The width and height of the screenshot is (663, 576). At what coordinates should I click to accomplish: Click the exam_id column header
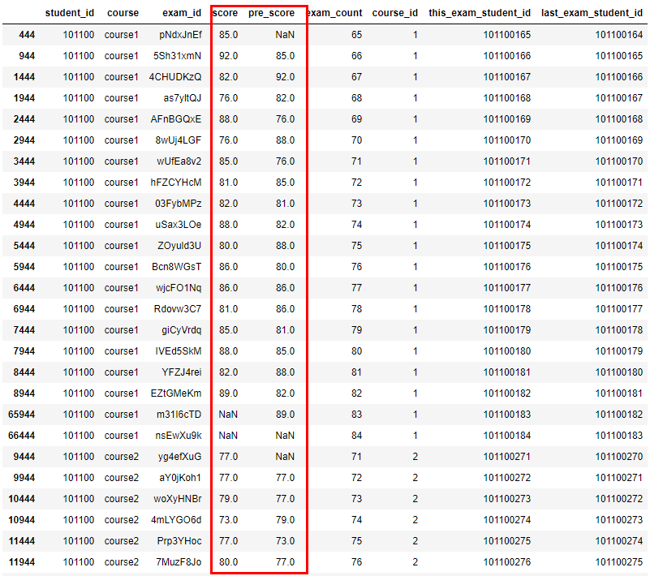pos(182,13)
